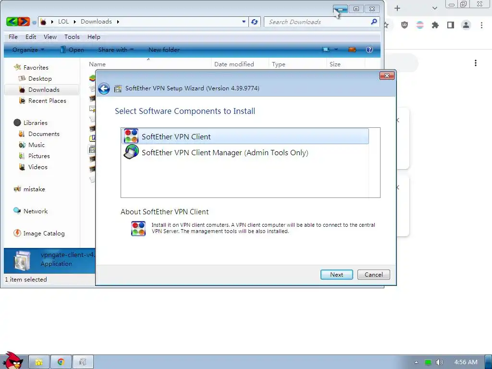
Task: Open Videos library
Action: point(37,167)
